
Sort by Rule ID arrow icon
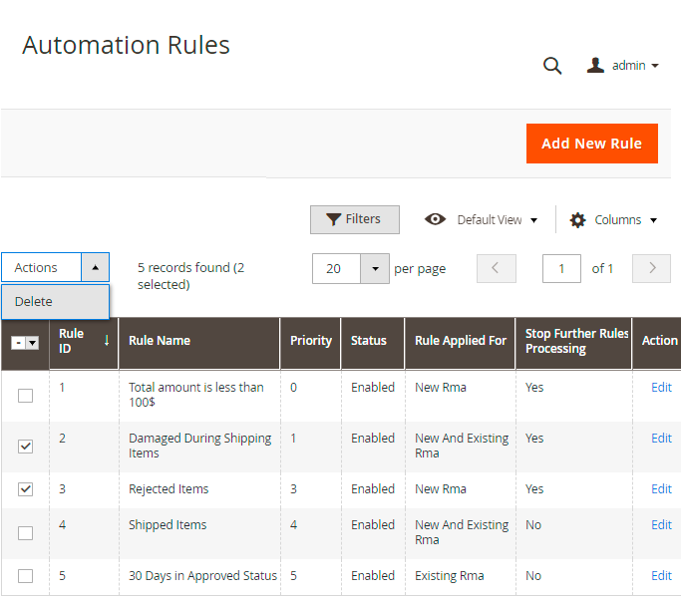107,341
